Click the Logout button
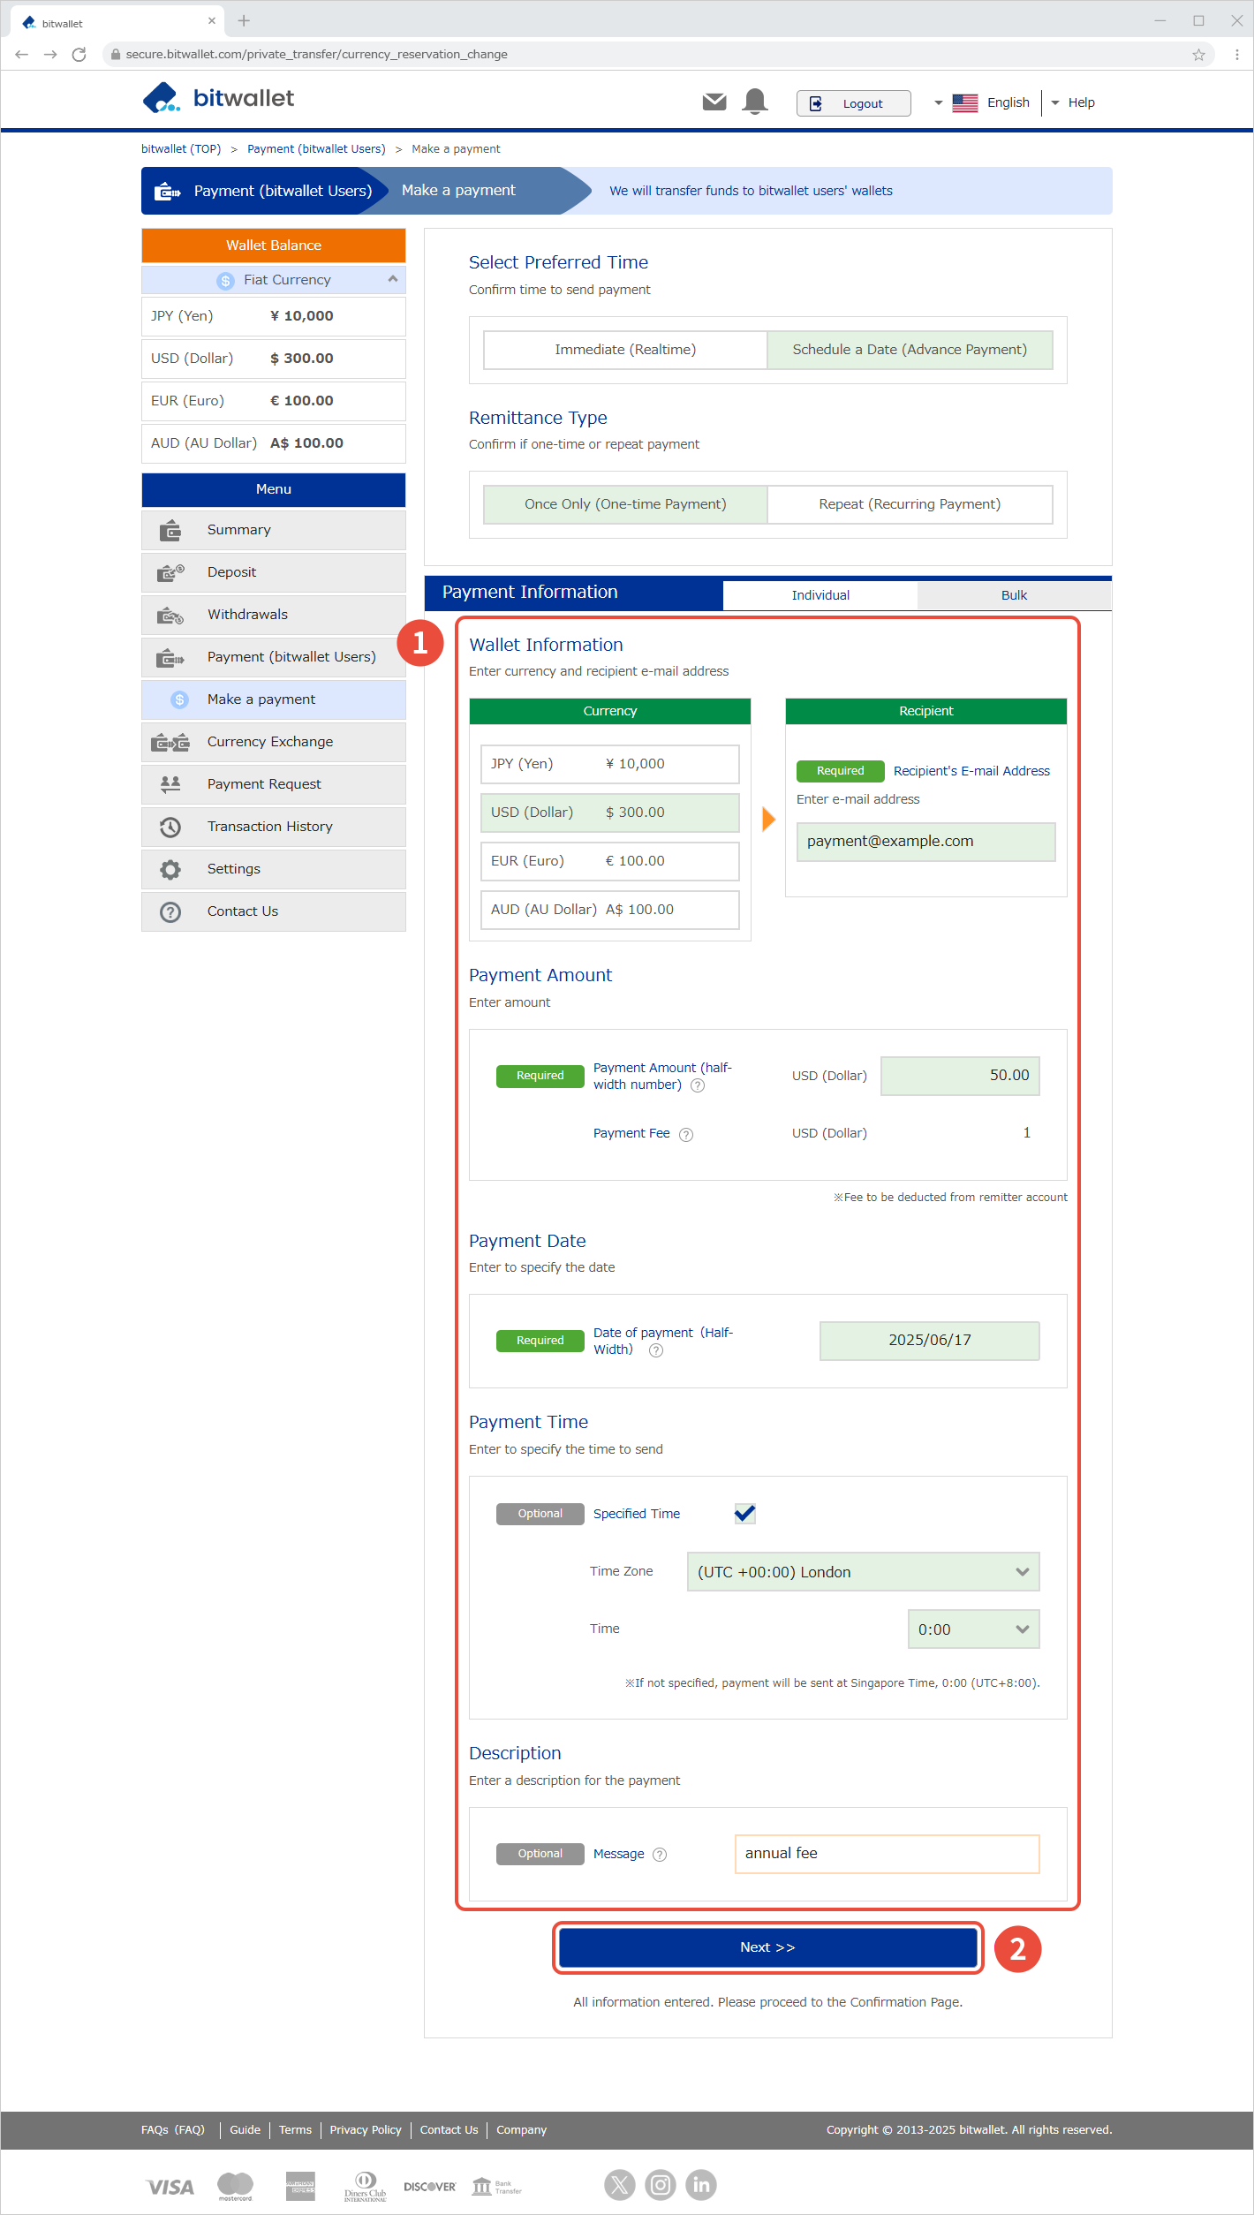Viewport: 1254px width, 2215px height. click(x=853, y=103)
